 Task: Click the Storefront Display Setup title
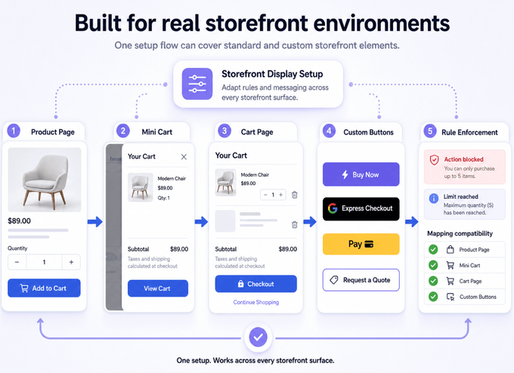pyautogui.click(x=272, y=74)
